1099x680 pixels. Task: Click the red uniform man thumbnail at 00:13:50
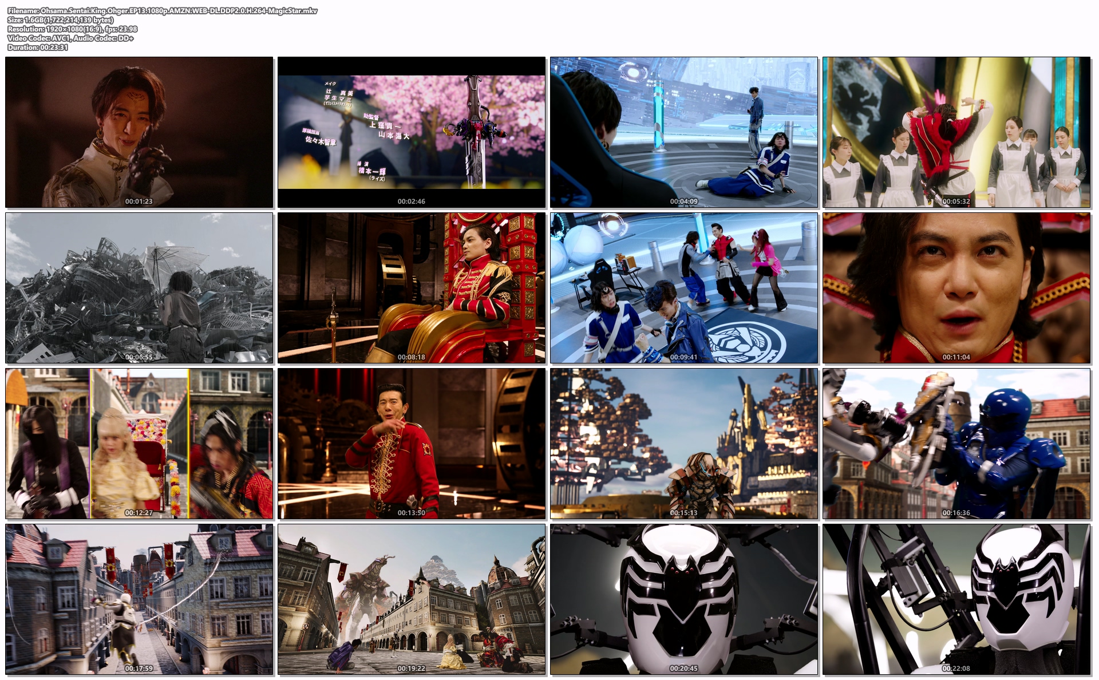pos(412,444)
